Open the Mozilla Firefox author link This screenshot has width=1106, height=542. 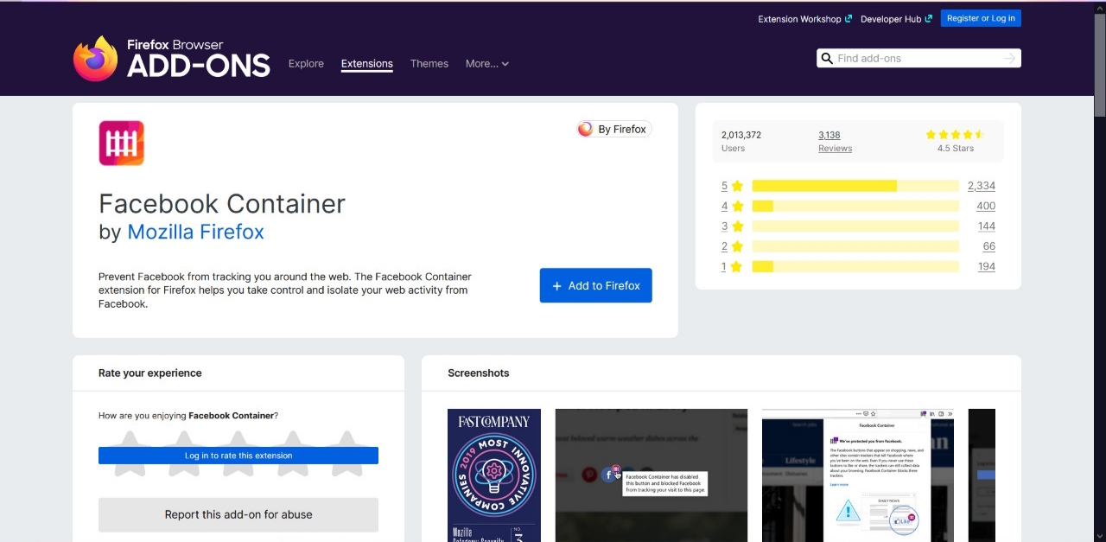(x=195, y=232)
